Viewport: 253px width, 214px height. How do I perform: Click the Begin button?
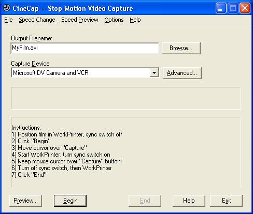(x=70, y=201)
